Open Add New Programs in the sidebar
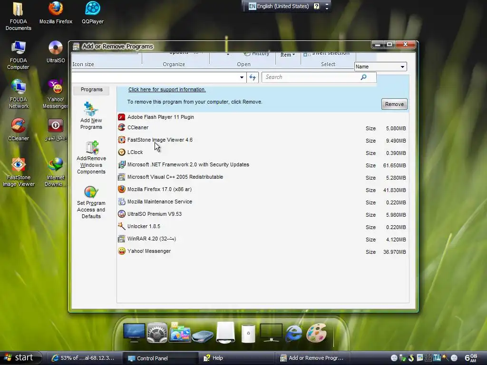This screenshot has width=487, height=365. click(91, 116)
